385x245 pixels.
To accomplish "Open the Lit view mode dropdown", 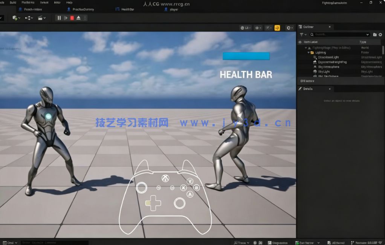I will click(x=245, y=28).
